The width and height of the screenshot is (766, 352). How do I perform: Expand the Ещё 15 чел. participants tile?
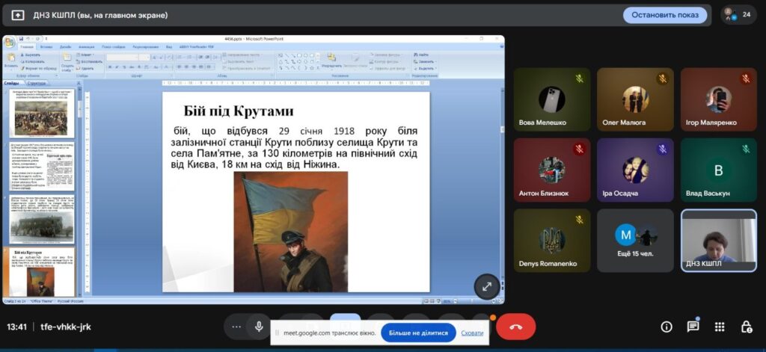click(634, 240)
